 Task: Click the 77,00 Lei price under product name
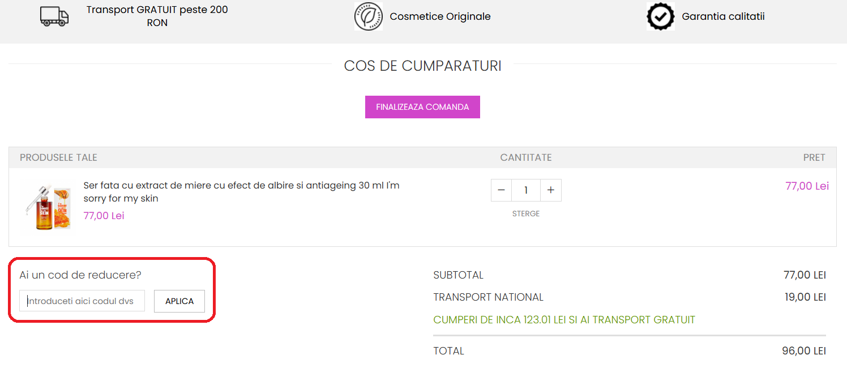click(x=104, y=216)
